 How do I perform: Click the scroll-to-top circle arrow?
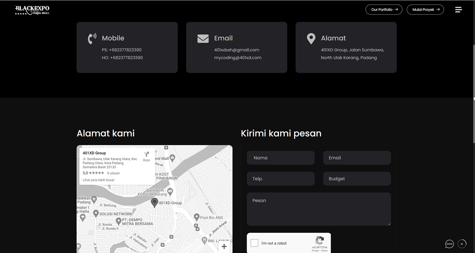point(462,244)
